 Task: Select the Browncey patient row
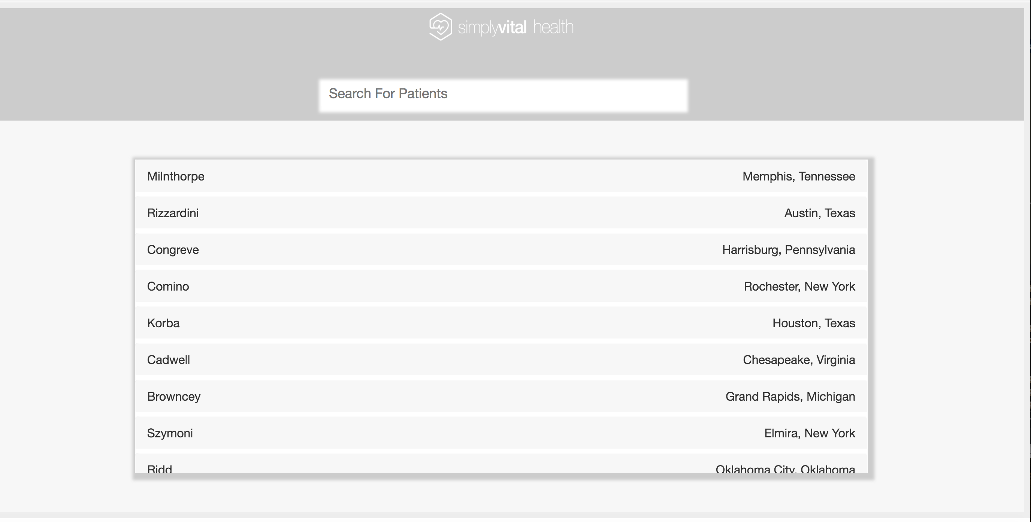coord(174,397)
